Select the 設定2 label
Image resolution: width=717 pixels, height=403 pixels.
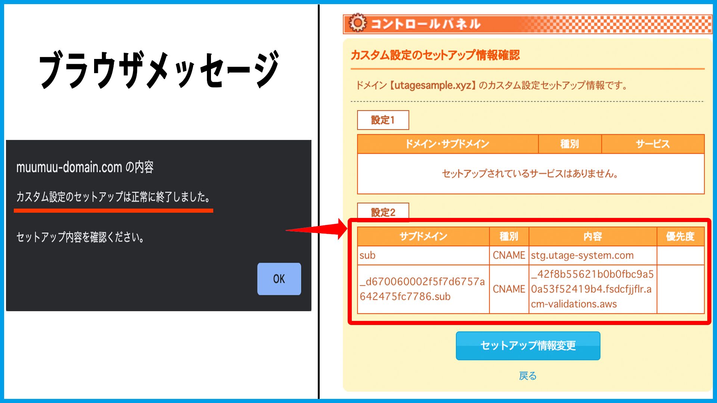coord(383,212)
